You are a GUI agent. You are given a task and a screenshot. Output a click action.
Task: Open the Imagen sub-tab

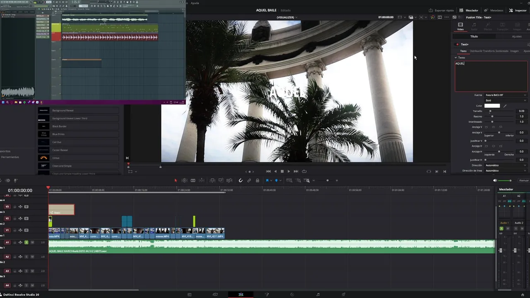[514, 51]
